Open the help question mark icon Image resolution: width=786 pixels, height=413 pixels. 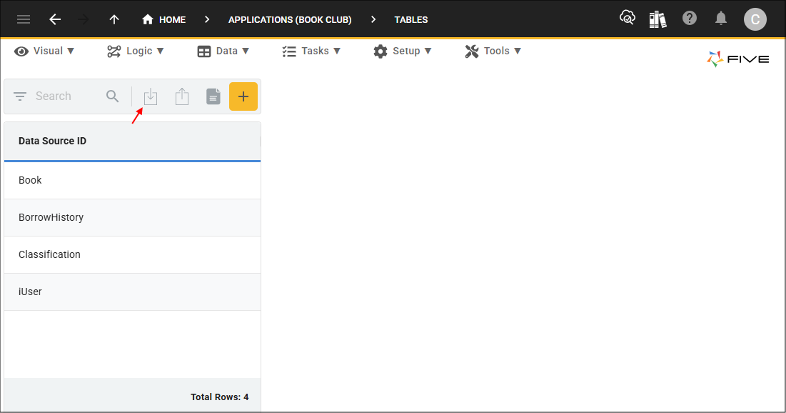point(690,19)
